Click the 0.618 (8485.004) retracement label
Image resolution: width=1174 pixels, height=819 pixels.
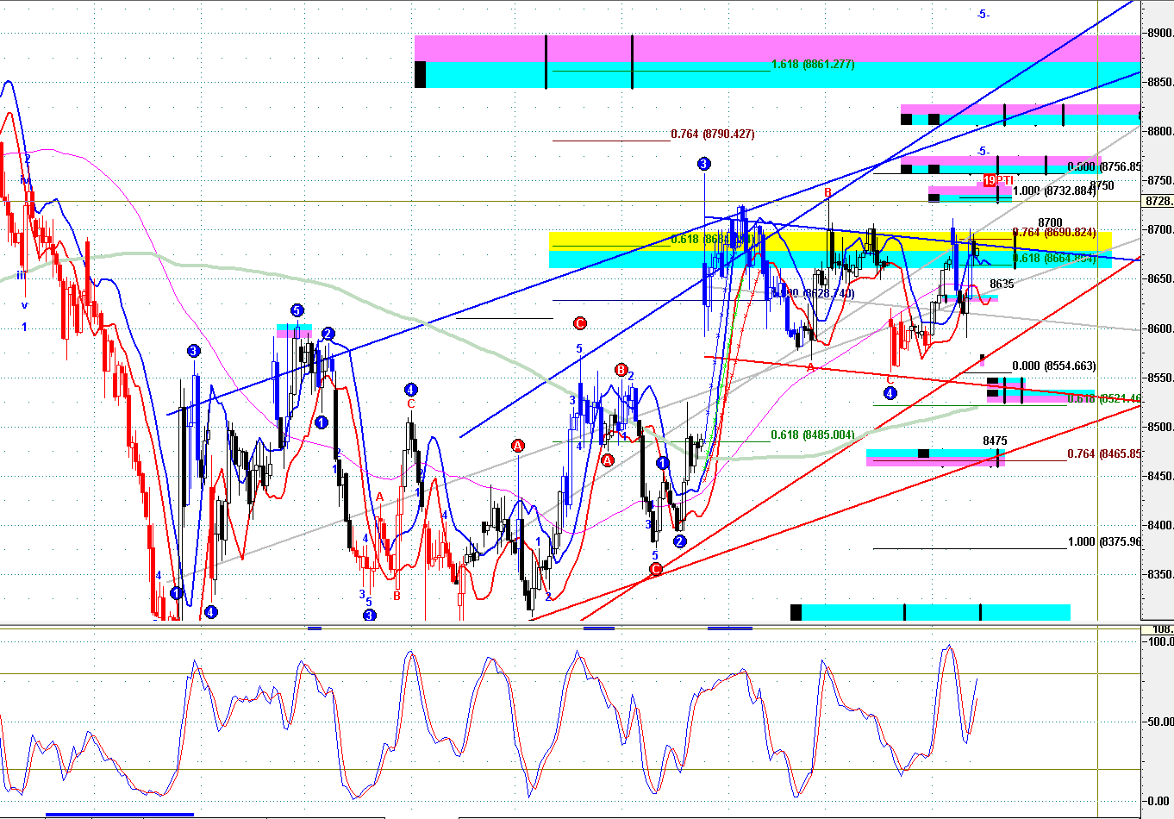(812, 435)
